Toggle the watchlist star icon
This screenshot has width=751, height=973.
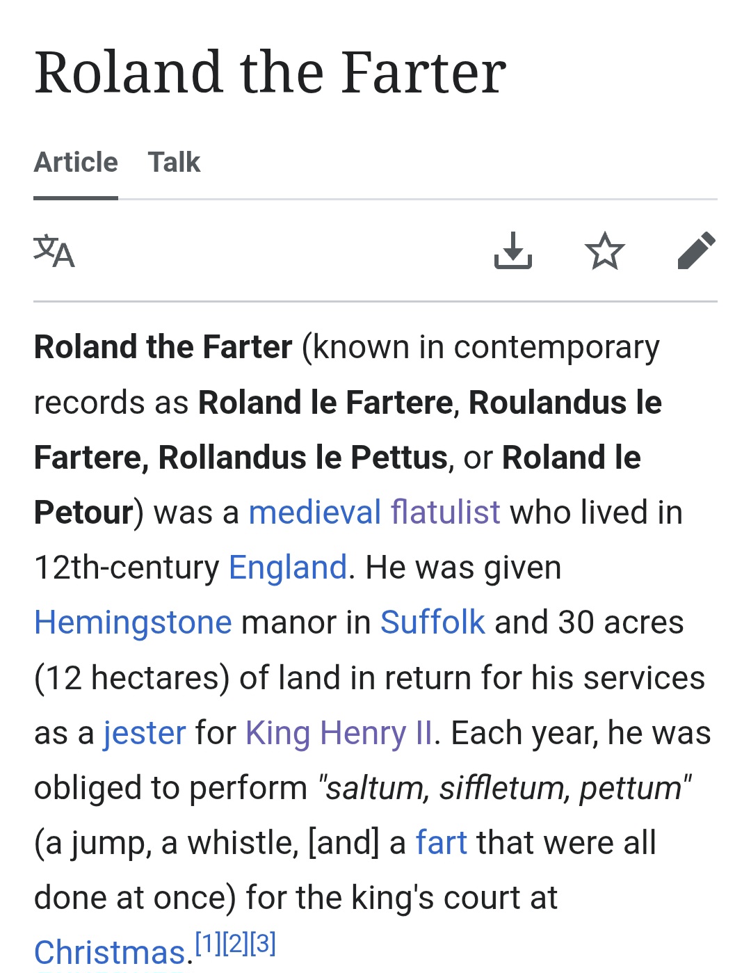[x=604, y=251]
